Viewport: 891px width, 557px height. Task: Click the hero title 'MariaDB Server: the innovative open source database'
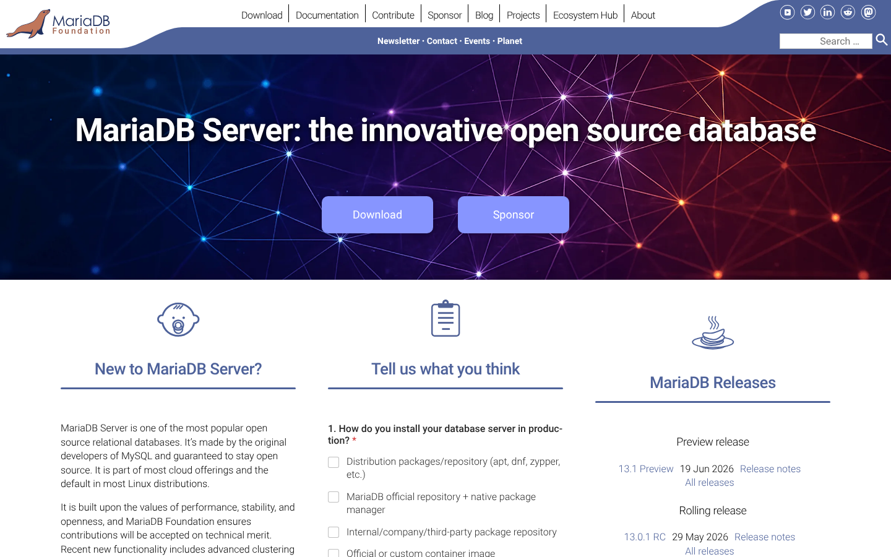pos(445,131)
